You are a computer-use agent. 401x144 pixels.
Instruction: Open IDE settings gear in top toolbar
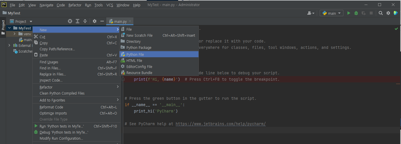(x=388, y=13)
